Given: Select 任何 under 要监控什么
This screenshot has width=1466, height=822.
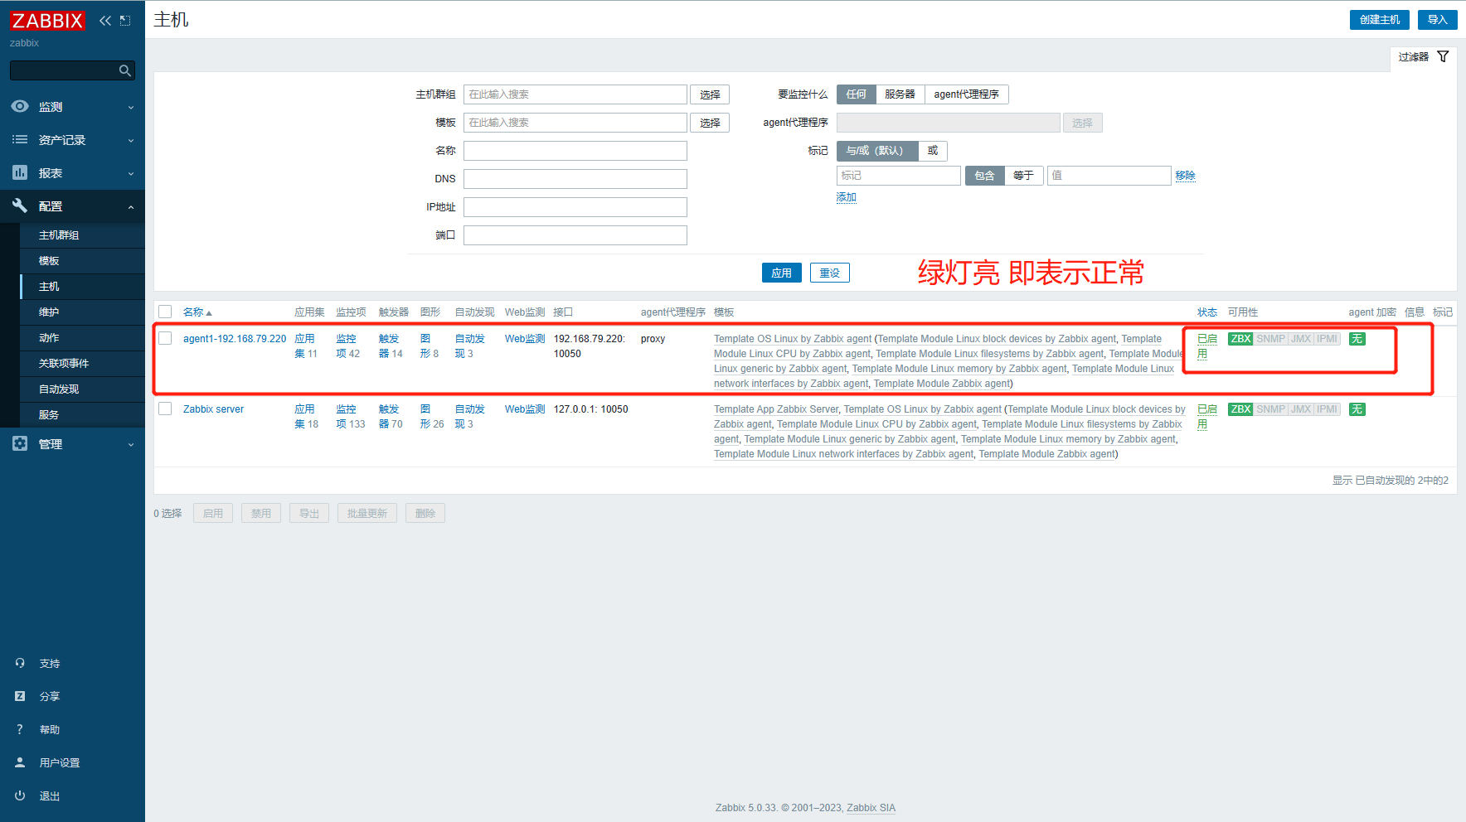Looking at the screenshot, I should [x=856, y=94].
